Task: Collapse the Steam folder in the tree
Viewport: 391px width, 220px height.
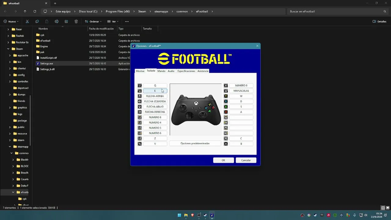Action: tap(8, 49)
